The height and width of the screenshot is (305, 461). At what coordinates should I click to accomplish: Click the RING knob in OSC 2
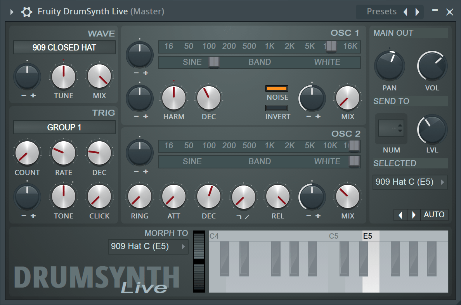point(140,197)
